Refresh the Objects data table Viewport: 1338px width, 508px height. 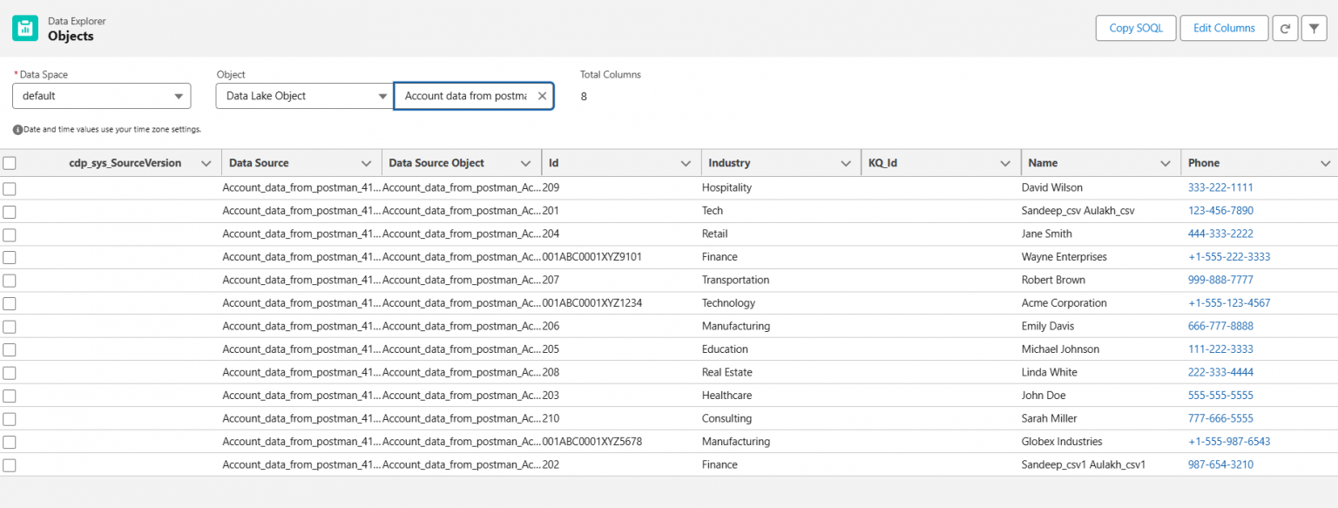[x=1285, y=28]
